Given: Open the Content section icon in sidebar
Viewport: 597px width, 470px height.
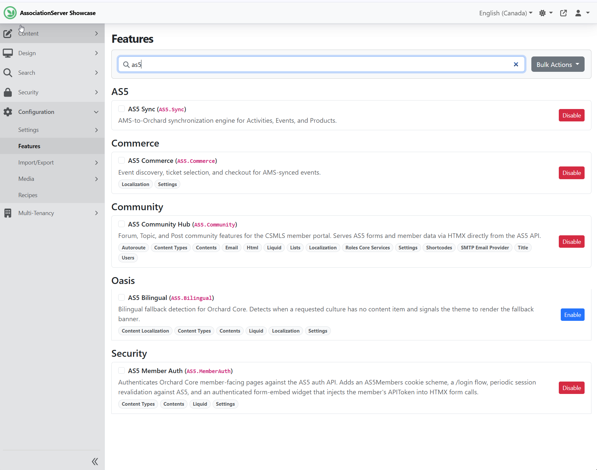Looking at the screenshot, I should 8,33.
